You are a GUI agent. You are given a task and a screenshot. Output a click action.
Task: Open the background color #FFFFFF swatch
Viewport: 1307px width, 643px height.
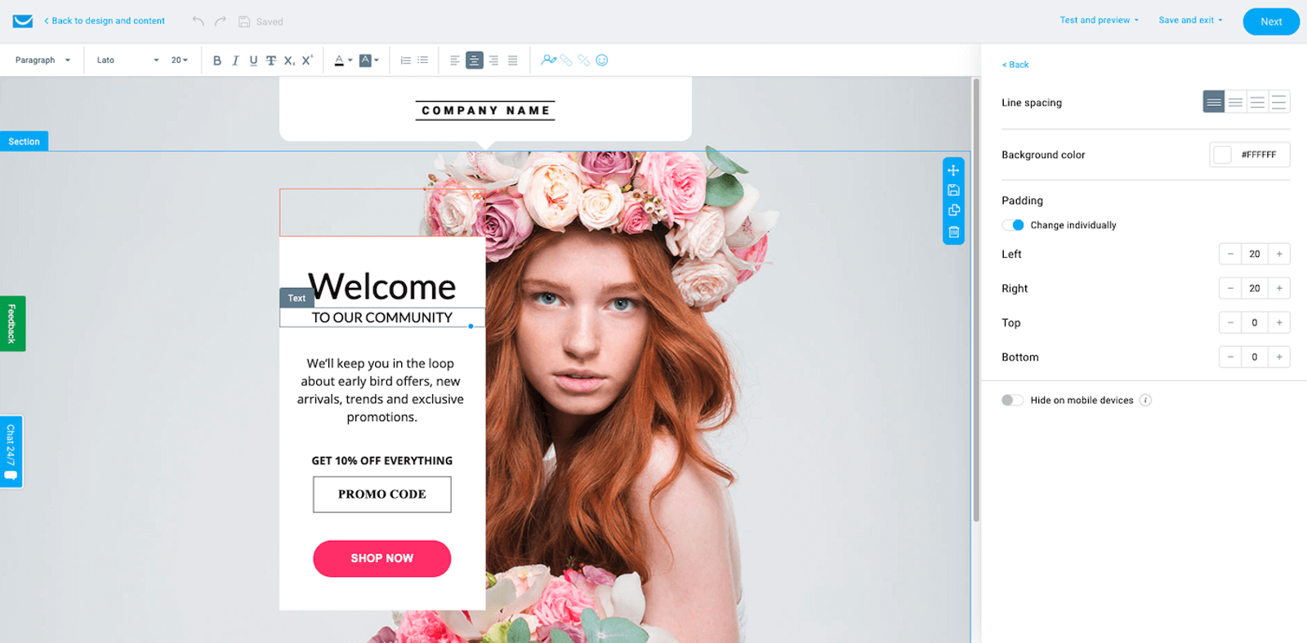[1223, 155]
